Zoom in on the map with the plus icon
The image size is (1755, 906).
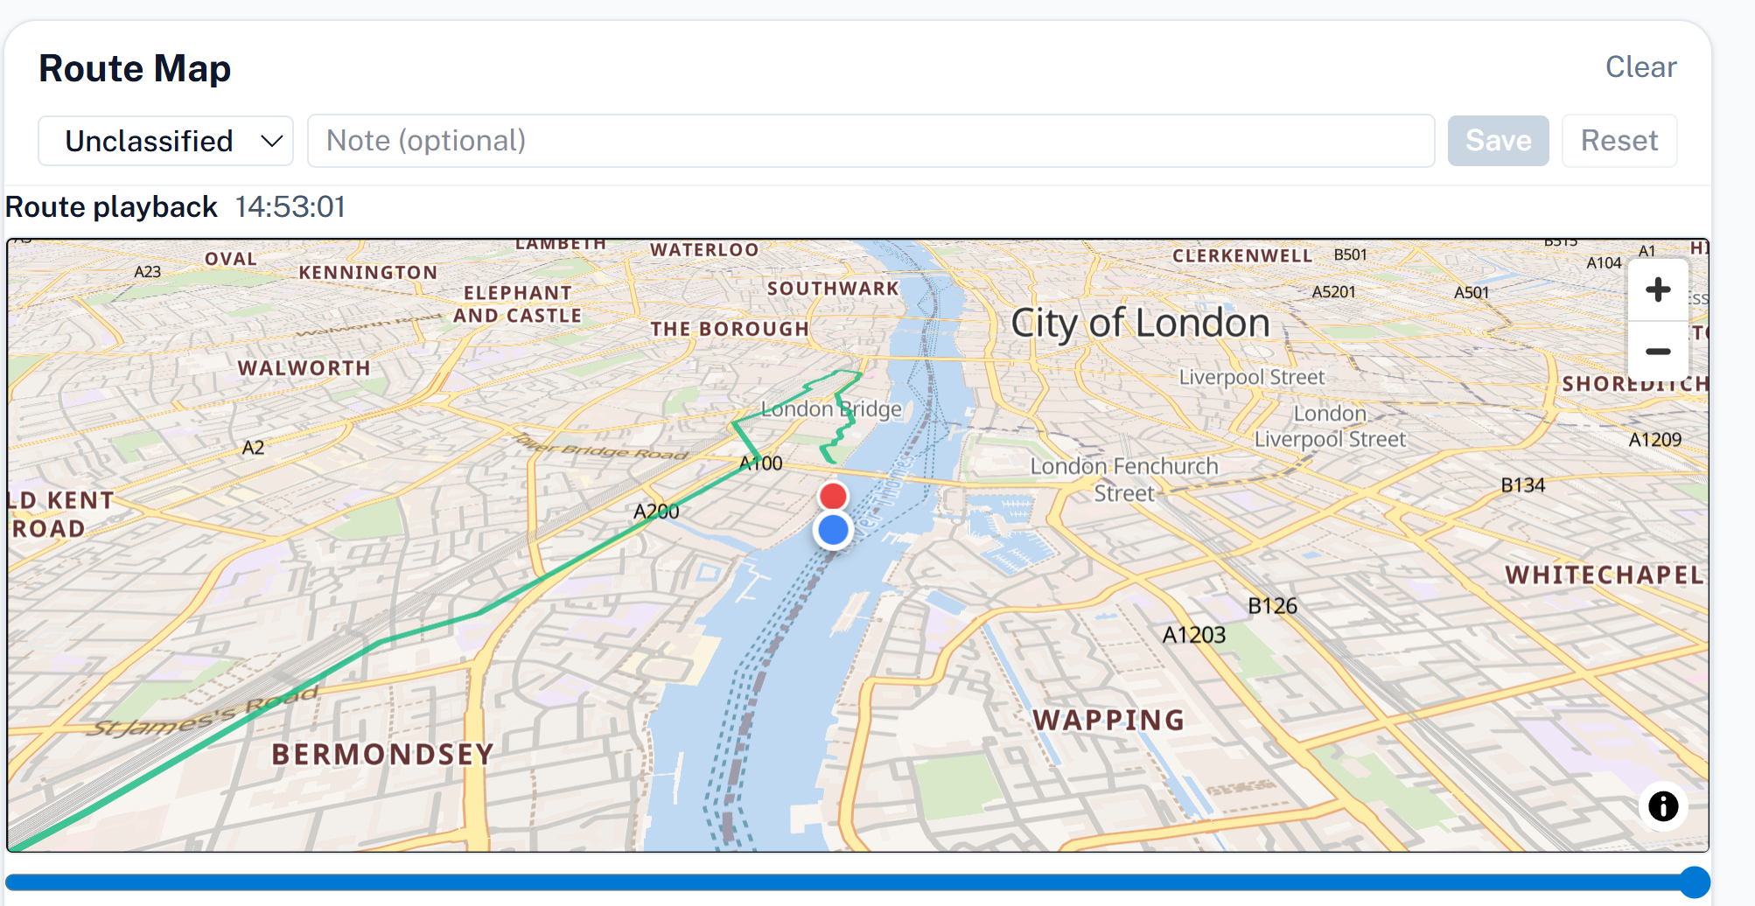[x=1659, y=289]
